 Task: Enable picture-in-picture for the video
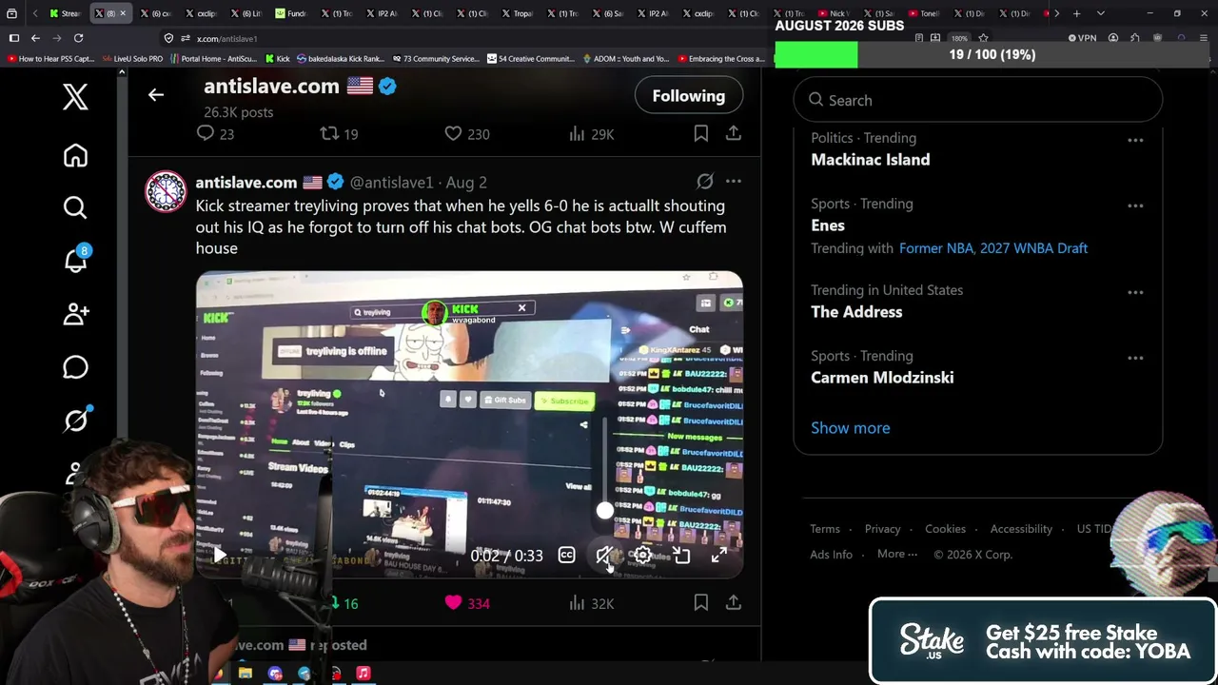pyautogui.click(x=681, y=555)
